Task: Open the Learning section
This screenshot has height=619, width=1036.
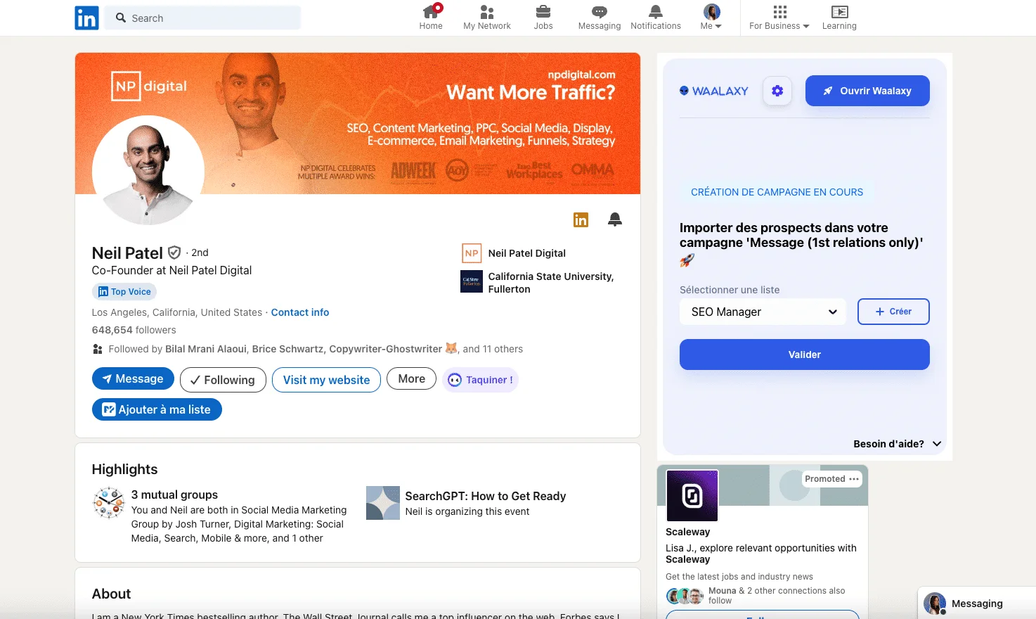Action: coord(839,18)
